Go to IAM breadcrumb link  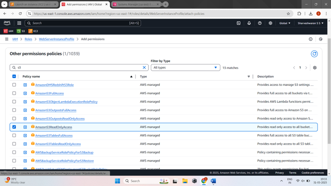coord(15,39)
